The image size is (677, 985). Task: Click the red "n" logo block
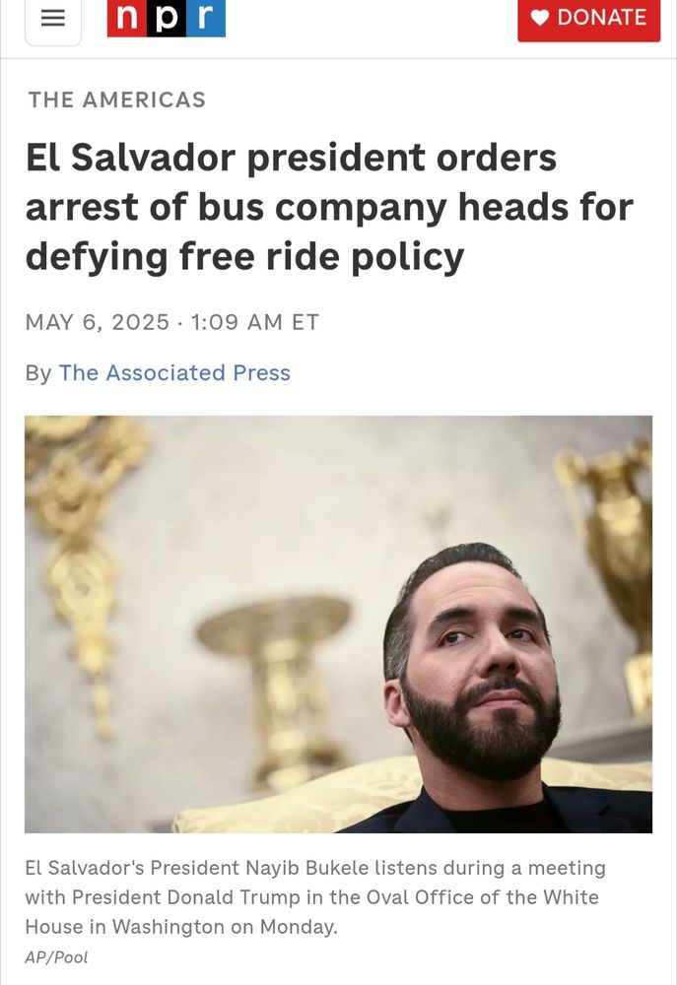[127, 18]
